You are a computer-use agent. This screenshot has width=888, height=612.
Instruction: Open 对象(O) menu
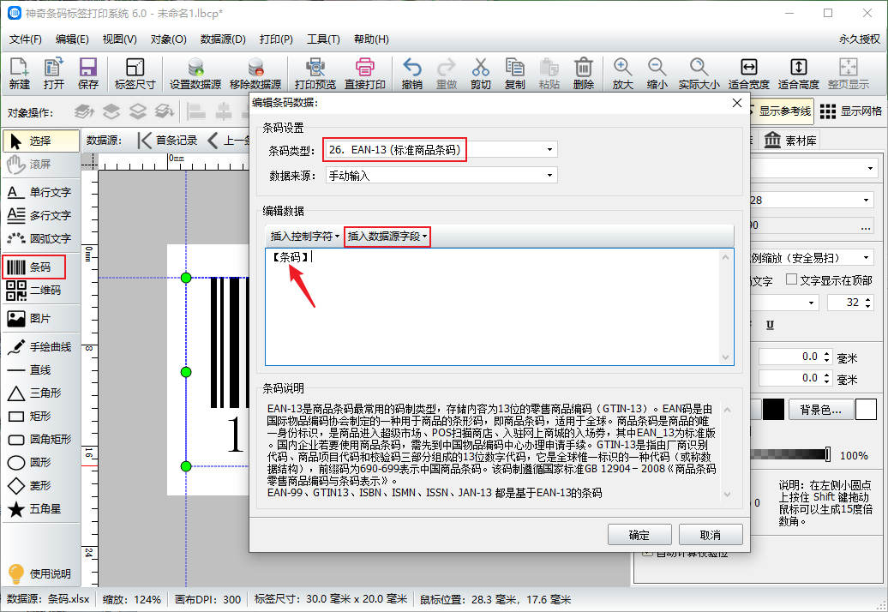pyautogui.click(x=168, y=39)
